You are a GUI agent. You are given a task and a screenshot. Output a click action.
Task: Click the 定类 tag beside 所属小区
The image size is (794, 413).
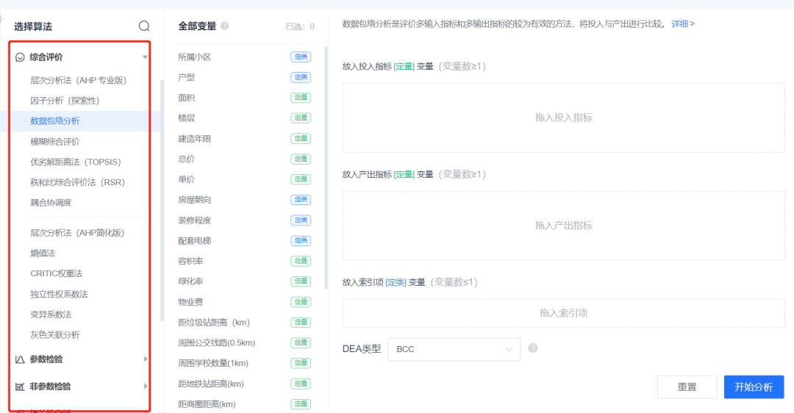tap(301, 57)
